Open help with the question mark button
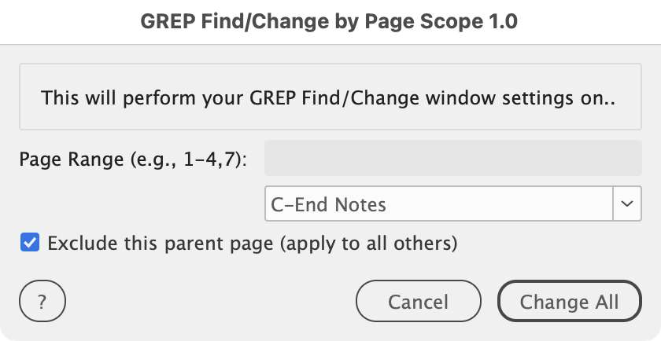Image resolution: width=661 pixels, height=341 pixels. point(42,302)
